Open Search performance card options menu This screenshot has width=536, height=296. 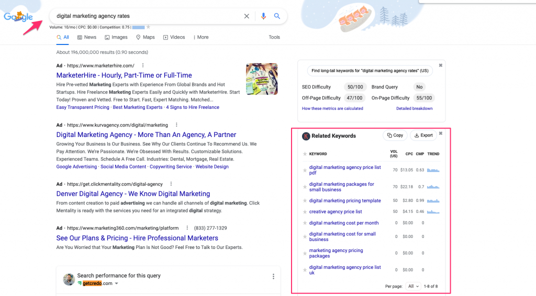pyautogui.click(x=273, y=277)
